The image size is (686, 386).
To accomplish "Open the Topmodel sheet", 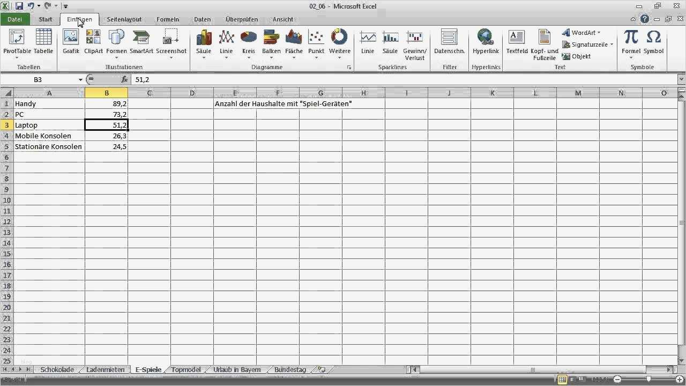I will 186,369.
